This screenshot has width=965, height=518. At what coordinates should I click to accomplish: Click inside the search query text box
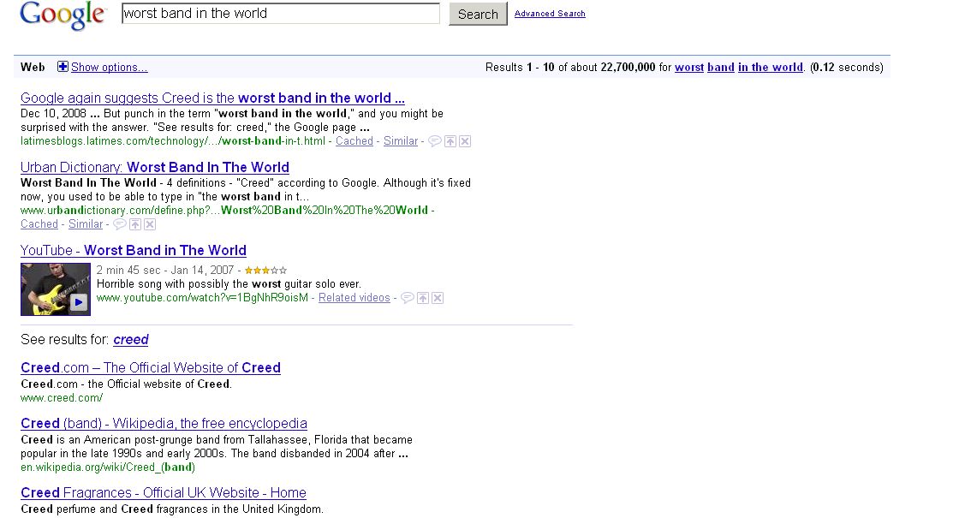(280, 14)
